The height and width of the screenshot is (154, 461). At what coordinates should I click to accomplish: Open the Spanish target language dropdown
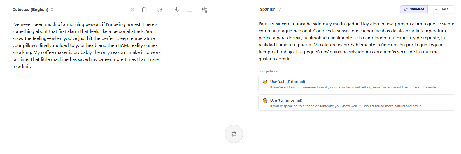click(x=270, y=9)
